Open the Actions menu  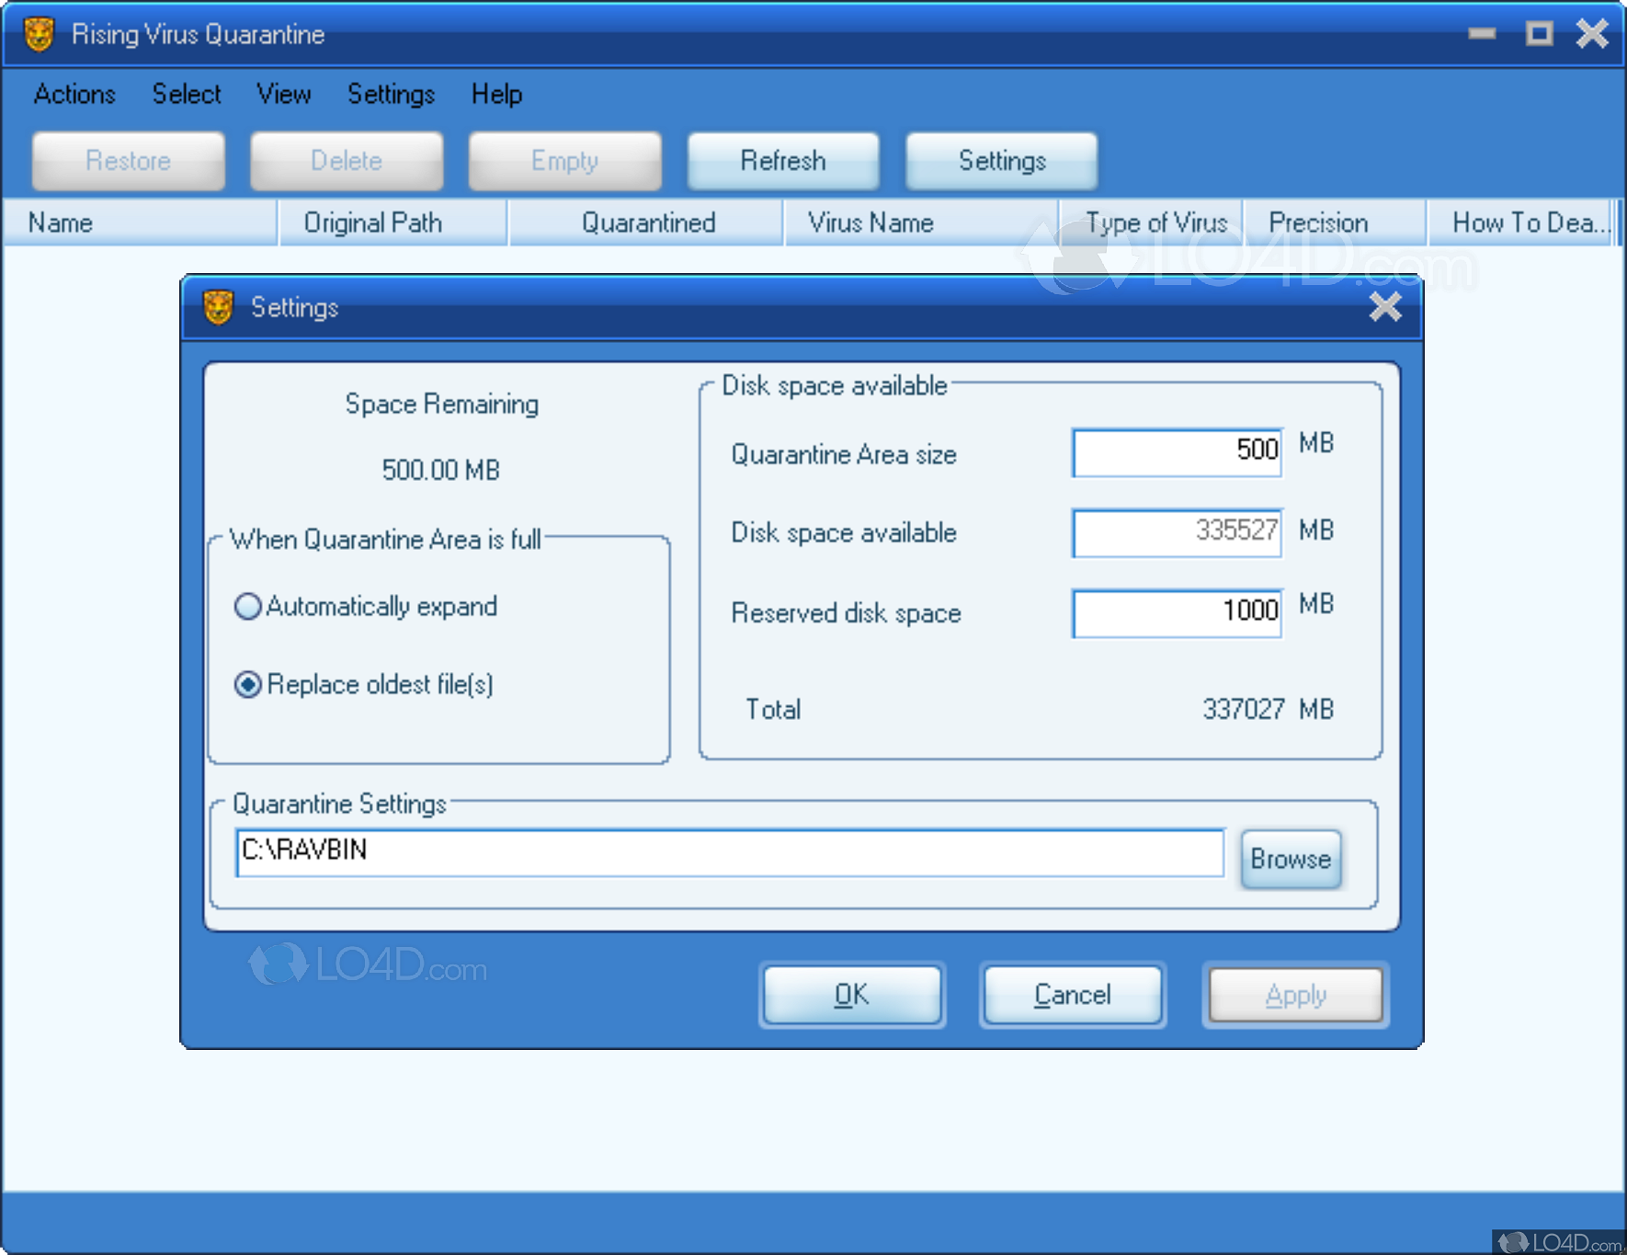(x=74, y=94)
